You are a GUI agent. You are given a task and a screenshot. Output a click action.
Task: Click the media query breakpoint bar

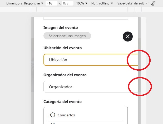[x=84, y=9]
